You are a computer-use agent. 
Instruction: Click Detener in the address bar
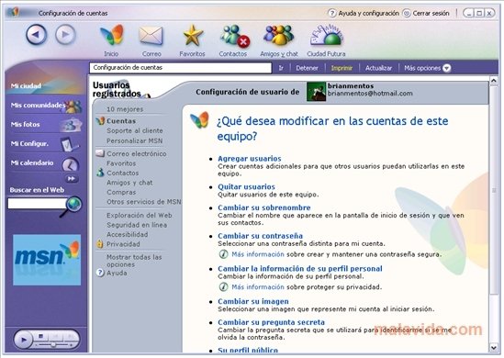(307, 68)
